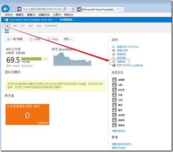
Task: Open the orange team chat room tile
Action: point(28,114)
